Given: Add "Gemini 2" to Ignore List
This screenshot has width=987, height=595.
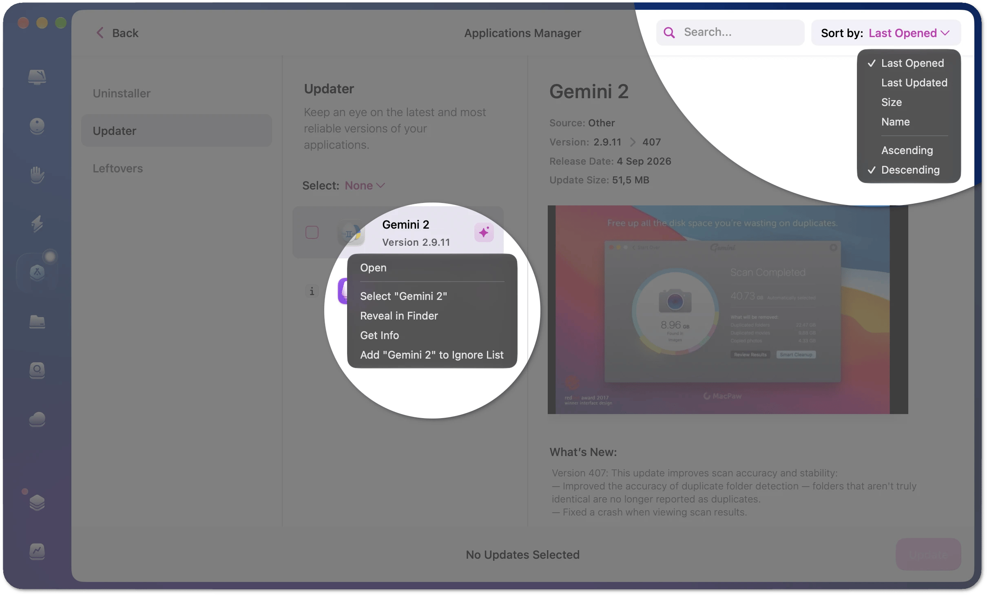Looking at the screenshot, I should tap(432, 355).
